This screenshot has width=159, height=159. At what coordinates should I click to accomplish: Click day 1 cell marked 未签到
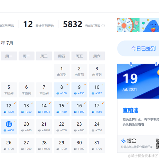[x=62, y=71]
